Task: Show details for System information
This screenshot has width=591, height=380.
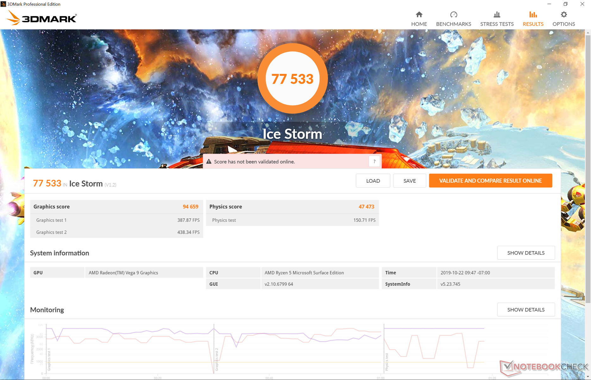Action: pyautogui.click(x=526, y=253)
